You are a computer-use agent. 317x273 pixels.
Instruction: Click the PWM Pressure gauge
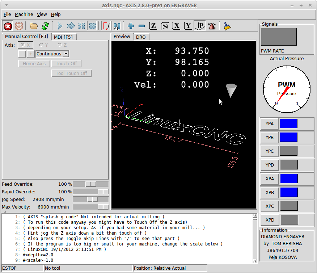click(287, 89)
